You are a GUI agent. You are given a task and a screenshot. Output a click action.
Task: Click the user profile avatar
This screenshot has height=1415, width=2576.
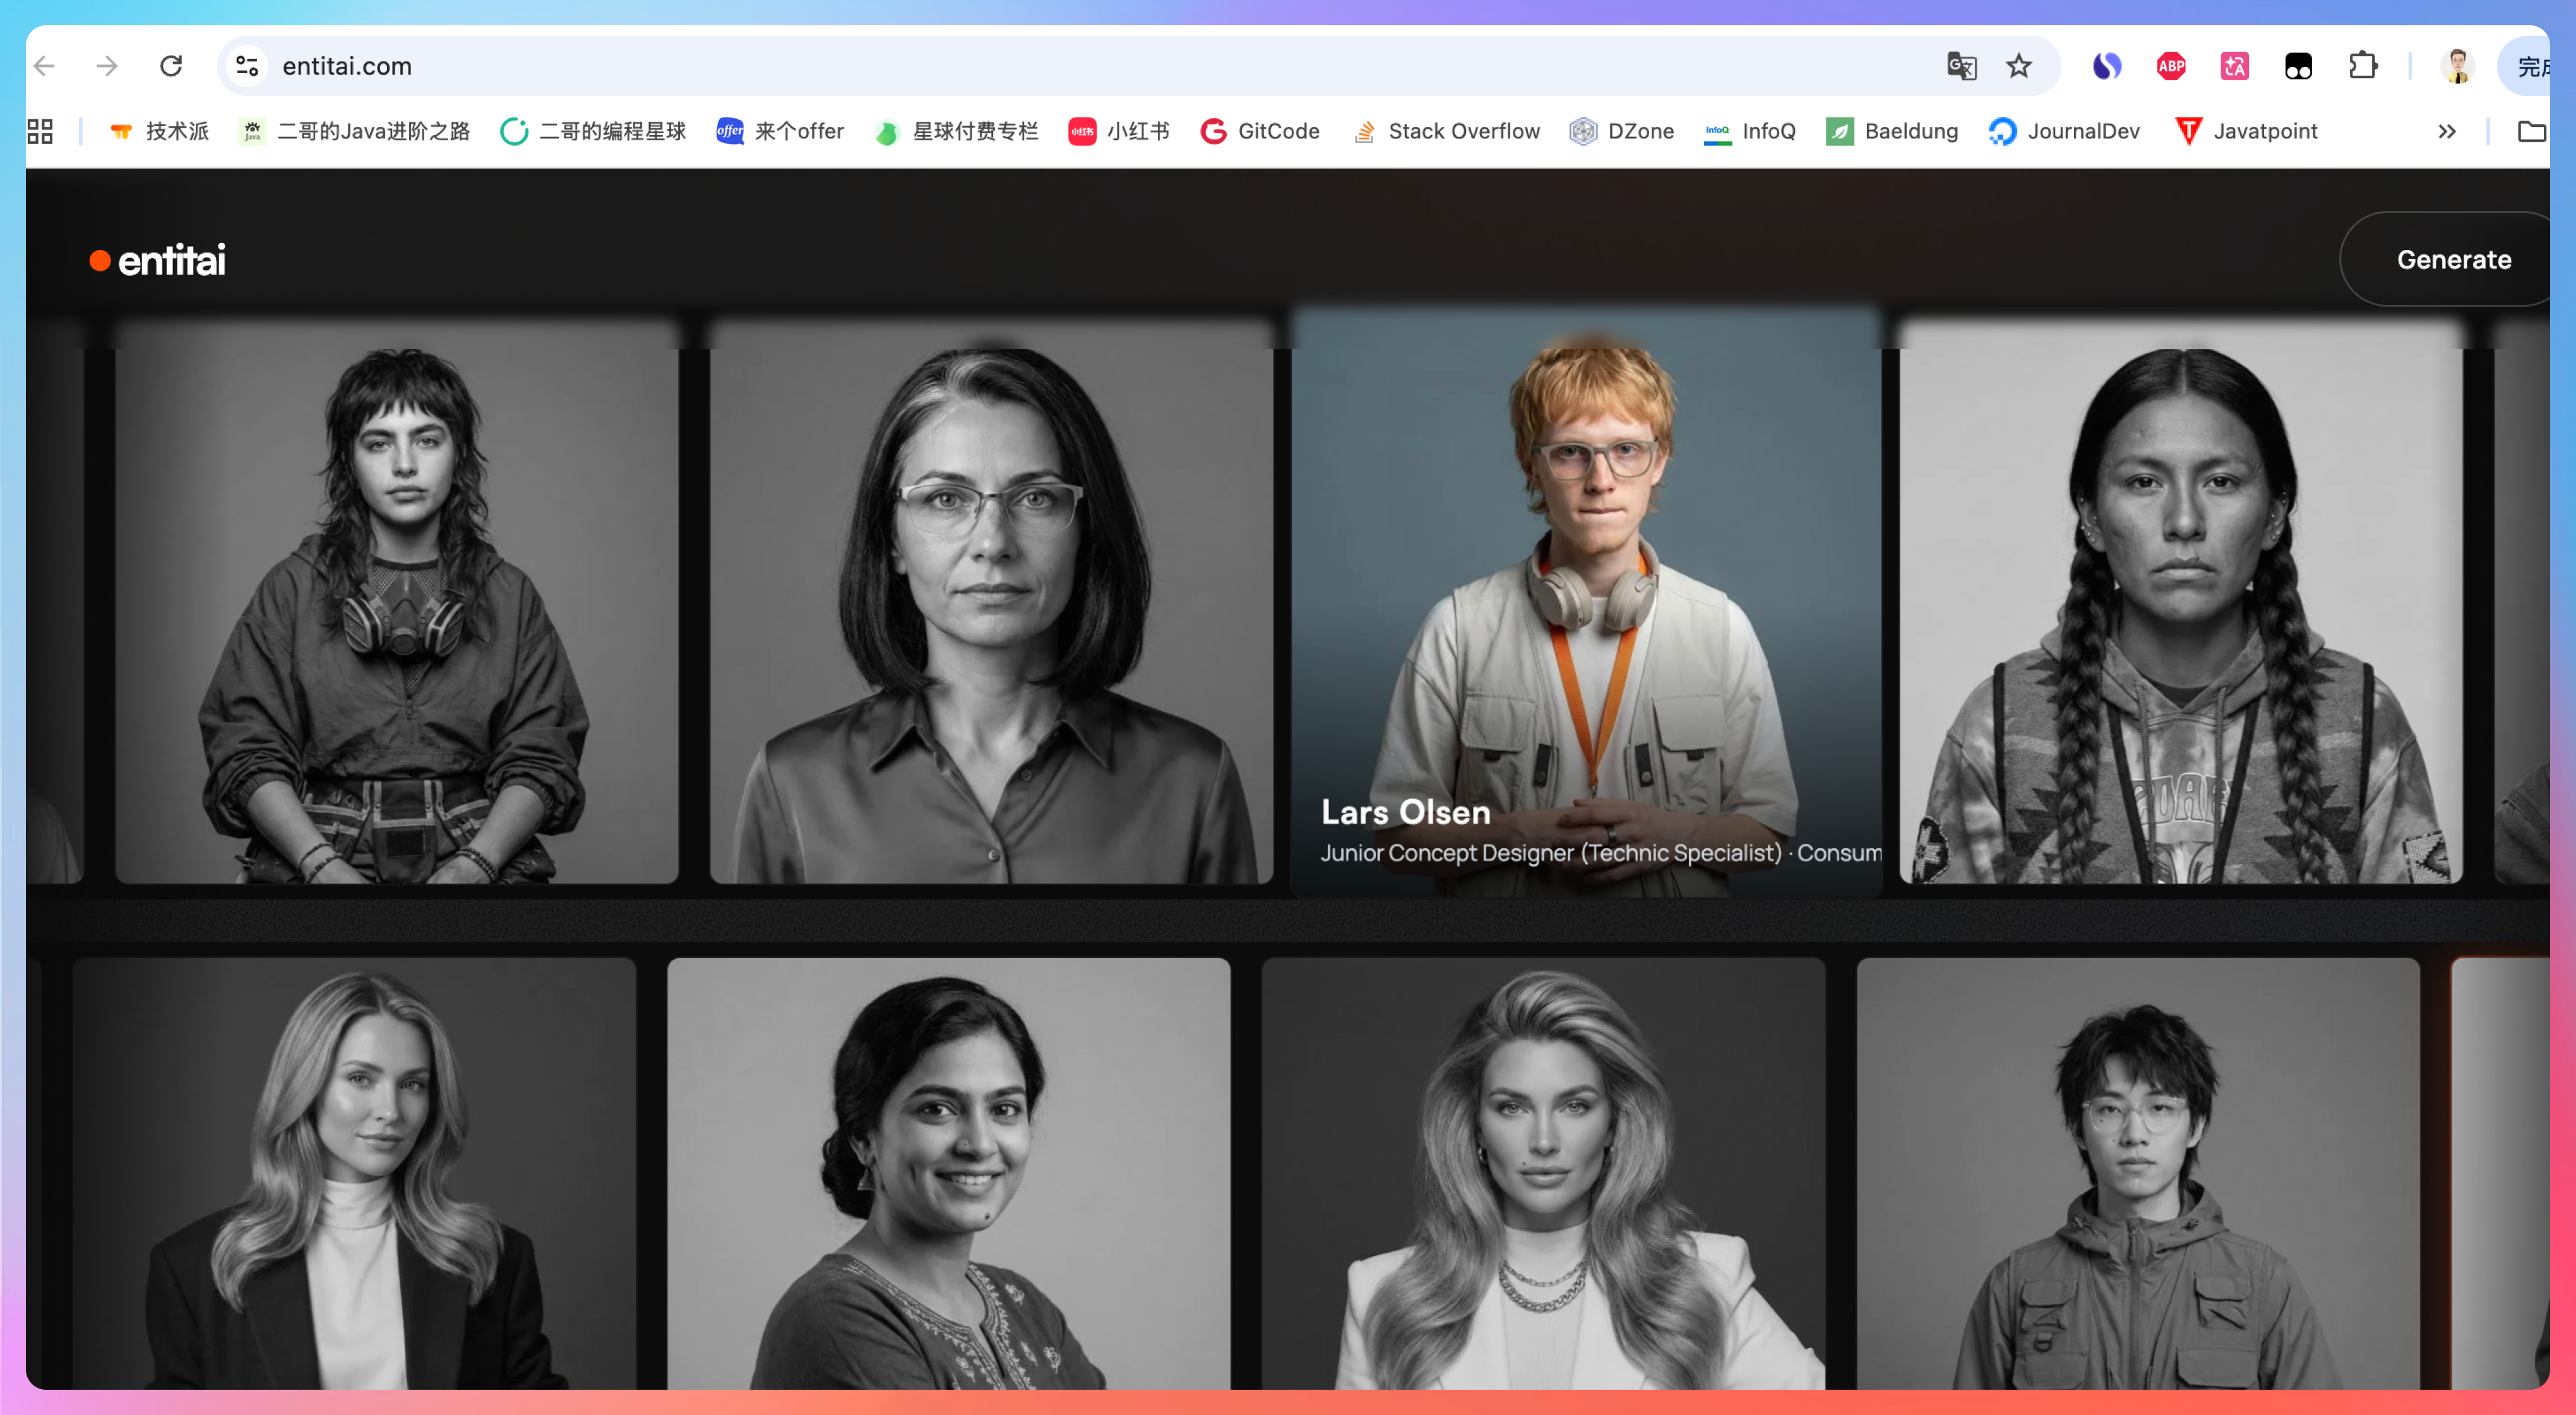click(2457, 66)
